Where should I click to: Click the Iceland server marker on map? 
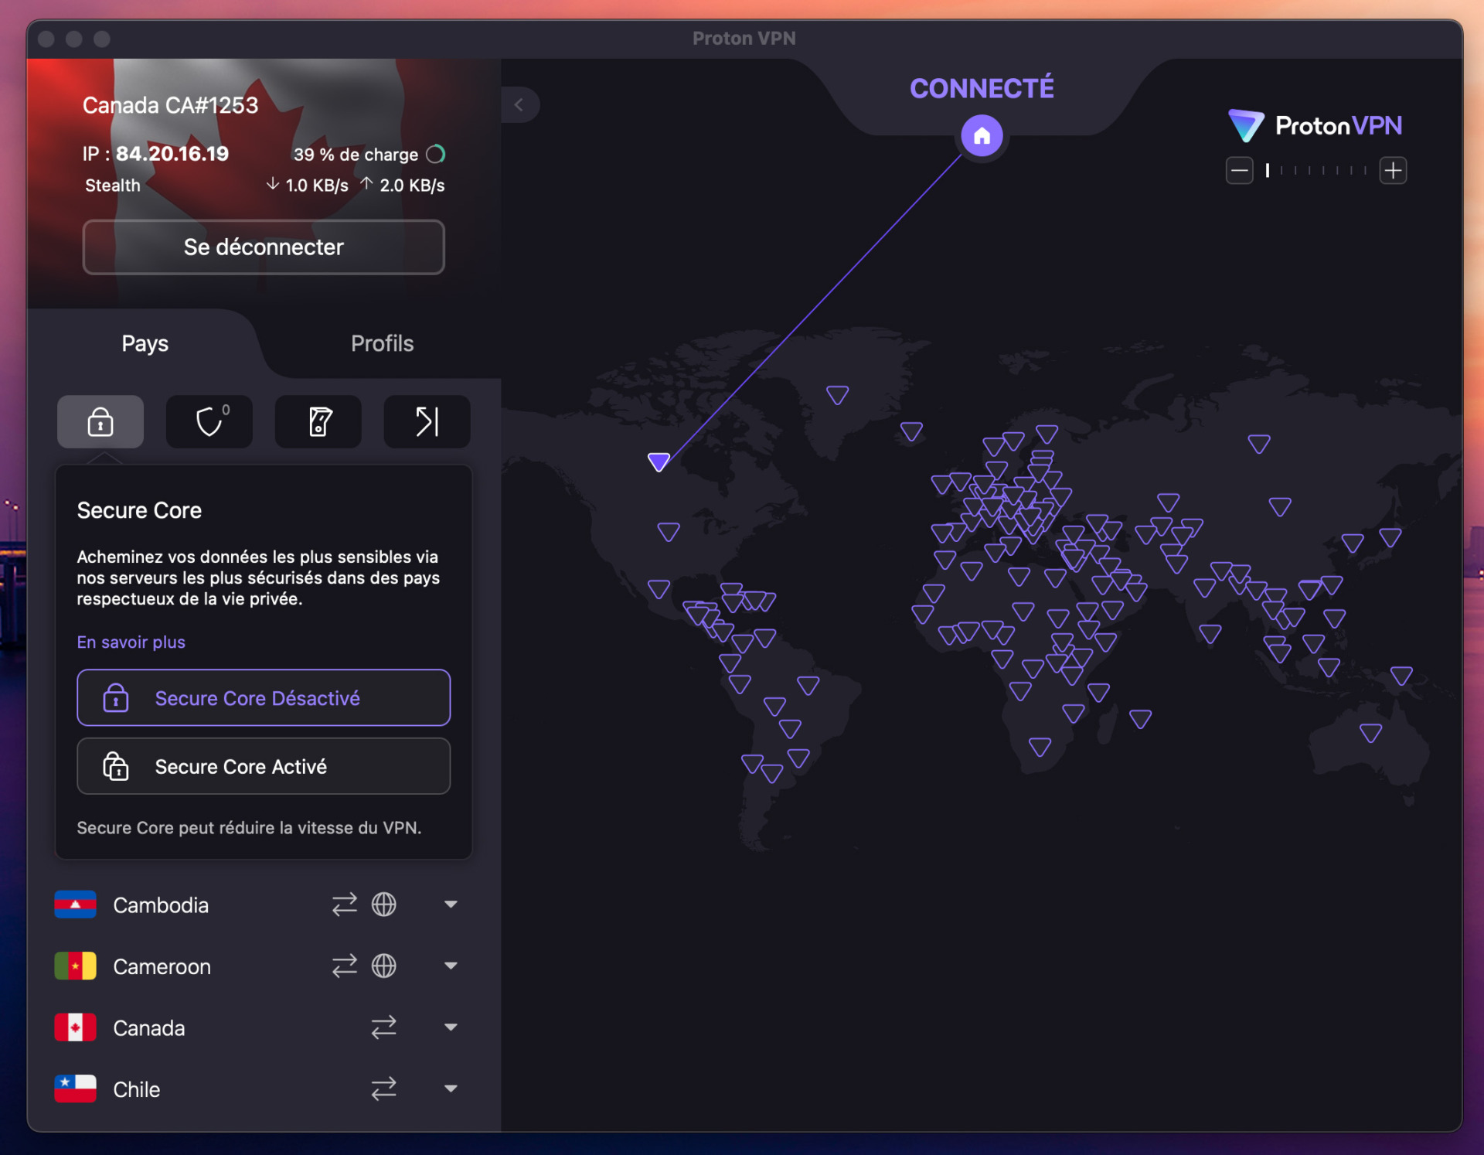point(912,431)
